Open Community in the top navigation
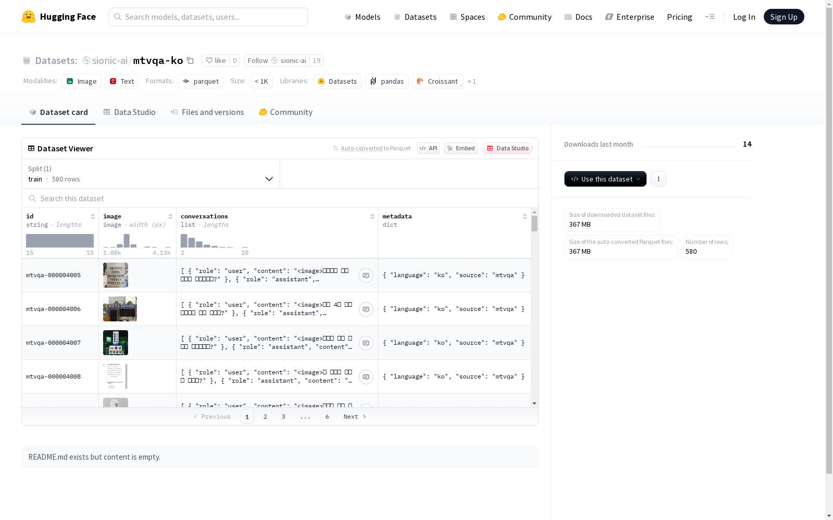833x520 pixels. 525,17
